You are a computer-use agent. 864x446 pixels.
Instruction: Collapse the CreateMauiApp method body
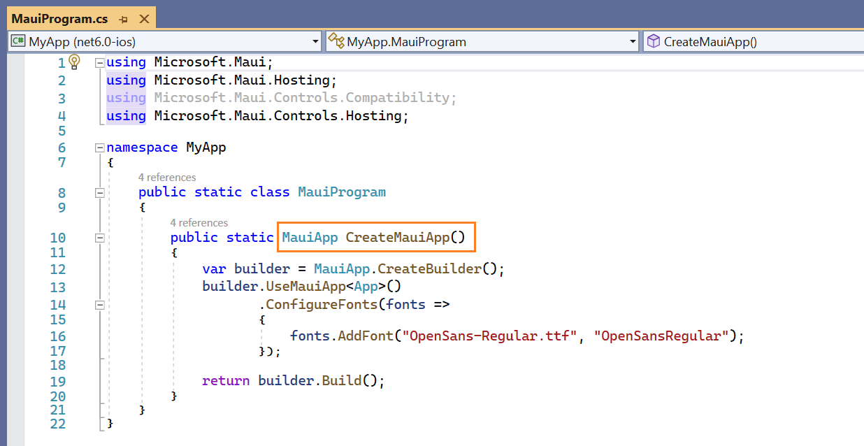(99, 237)
